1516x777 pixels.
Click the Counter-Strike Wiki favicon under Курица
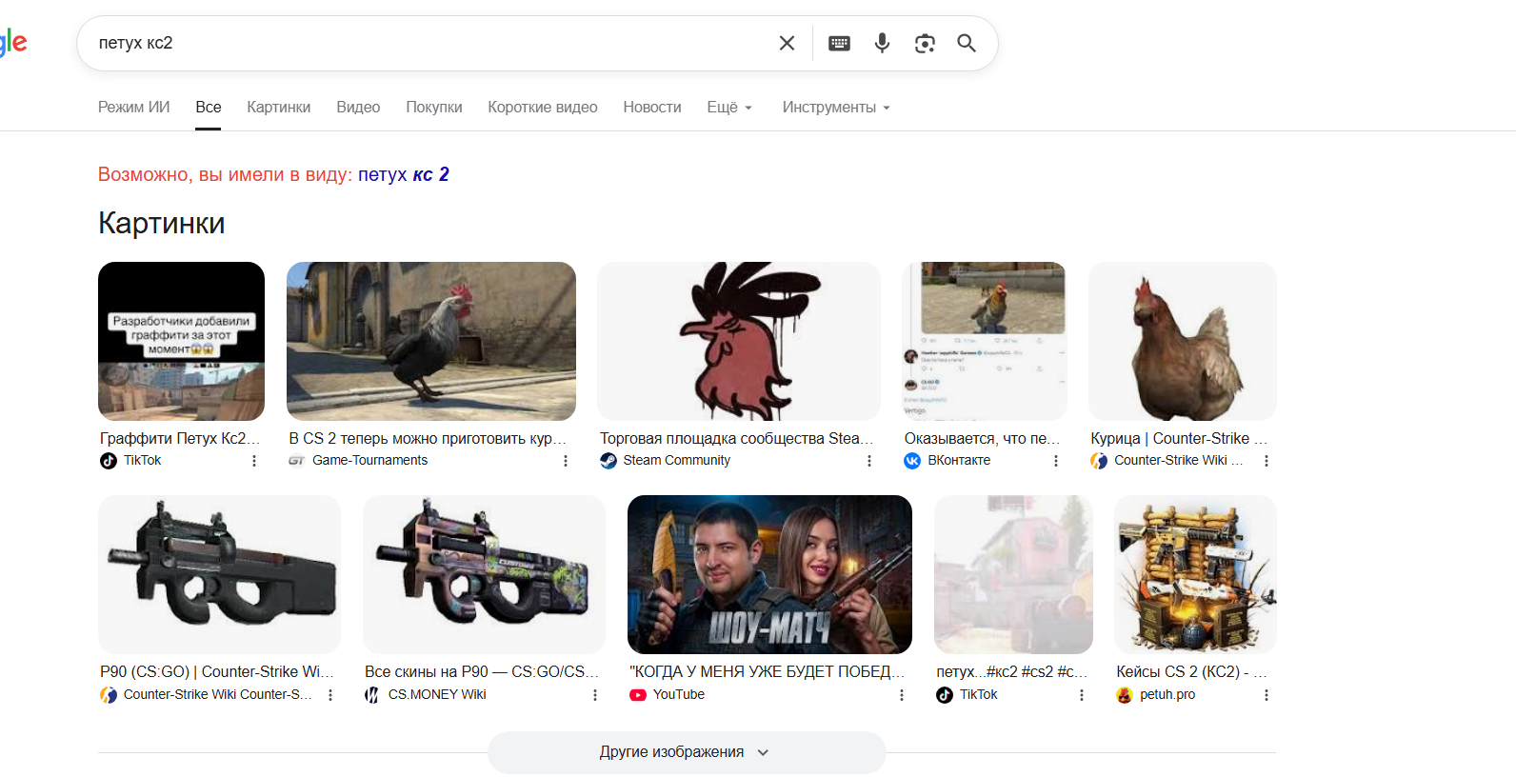pos(1099,461)
